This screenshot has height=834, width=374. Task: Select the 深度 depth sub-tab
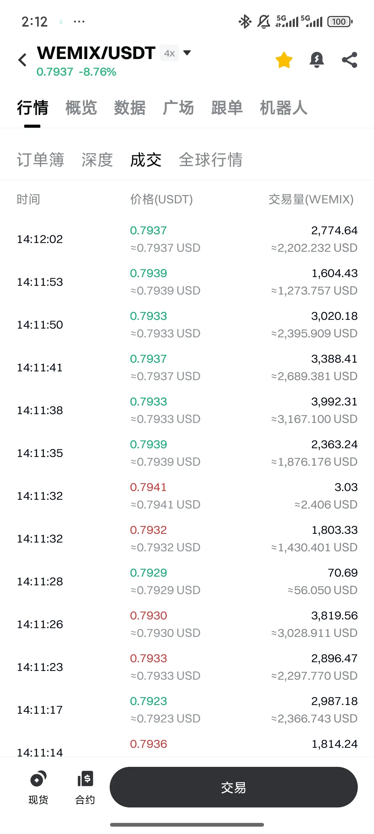[x=97, y=160]
